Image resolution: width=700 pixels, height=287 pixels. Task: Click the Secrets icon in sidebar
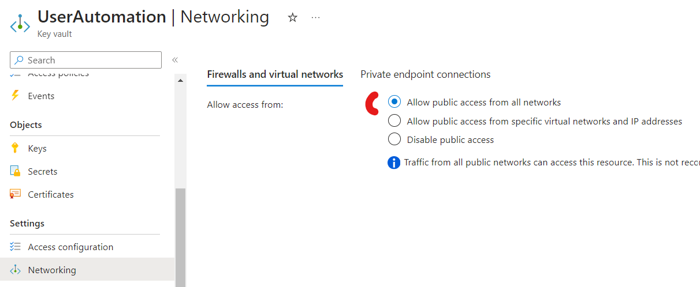pyautogui.click(x=15, y=171)
